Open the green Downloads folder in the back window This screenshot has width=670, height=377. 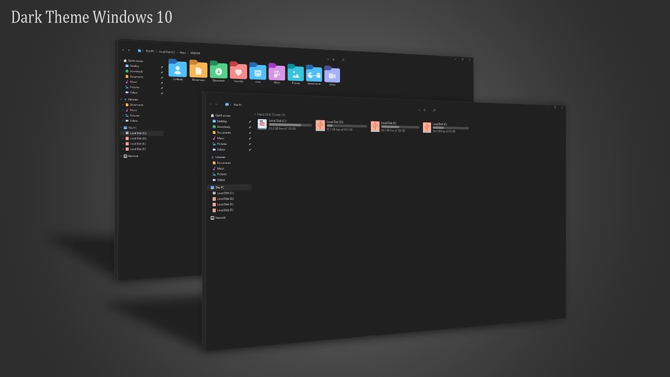[218, 70]
